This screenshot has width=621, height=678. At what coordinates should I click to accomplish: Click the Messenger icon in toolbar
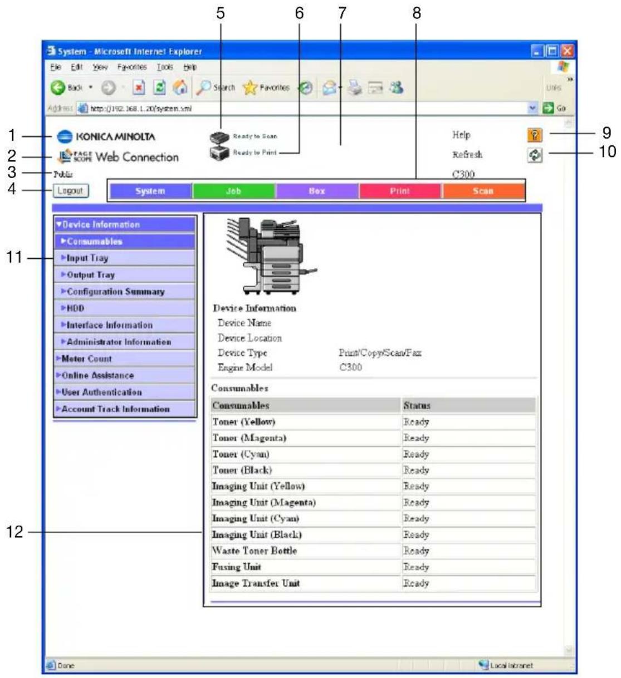click(396, 87)
